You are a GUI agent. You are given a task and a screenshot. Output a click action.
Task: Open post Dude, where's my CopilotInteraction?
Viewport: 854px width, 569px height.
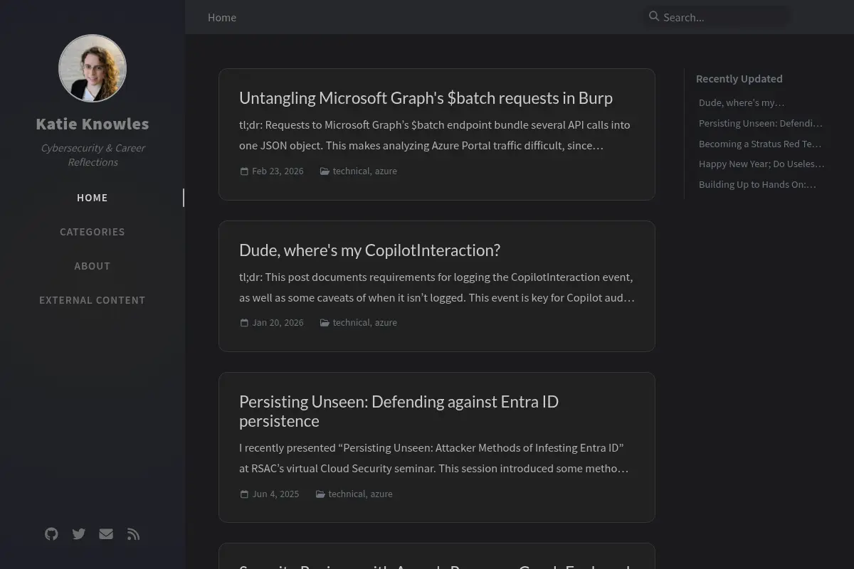coord(369,250)
